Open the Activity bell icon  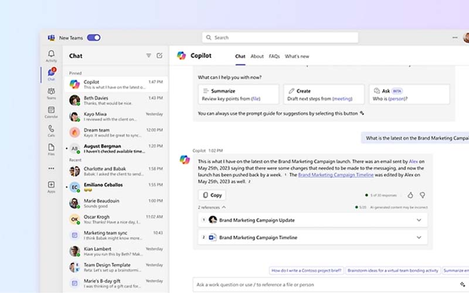click(51, 55)
